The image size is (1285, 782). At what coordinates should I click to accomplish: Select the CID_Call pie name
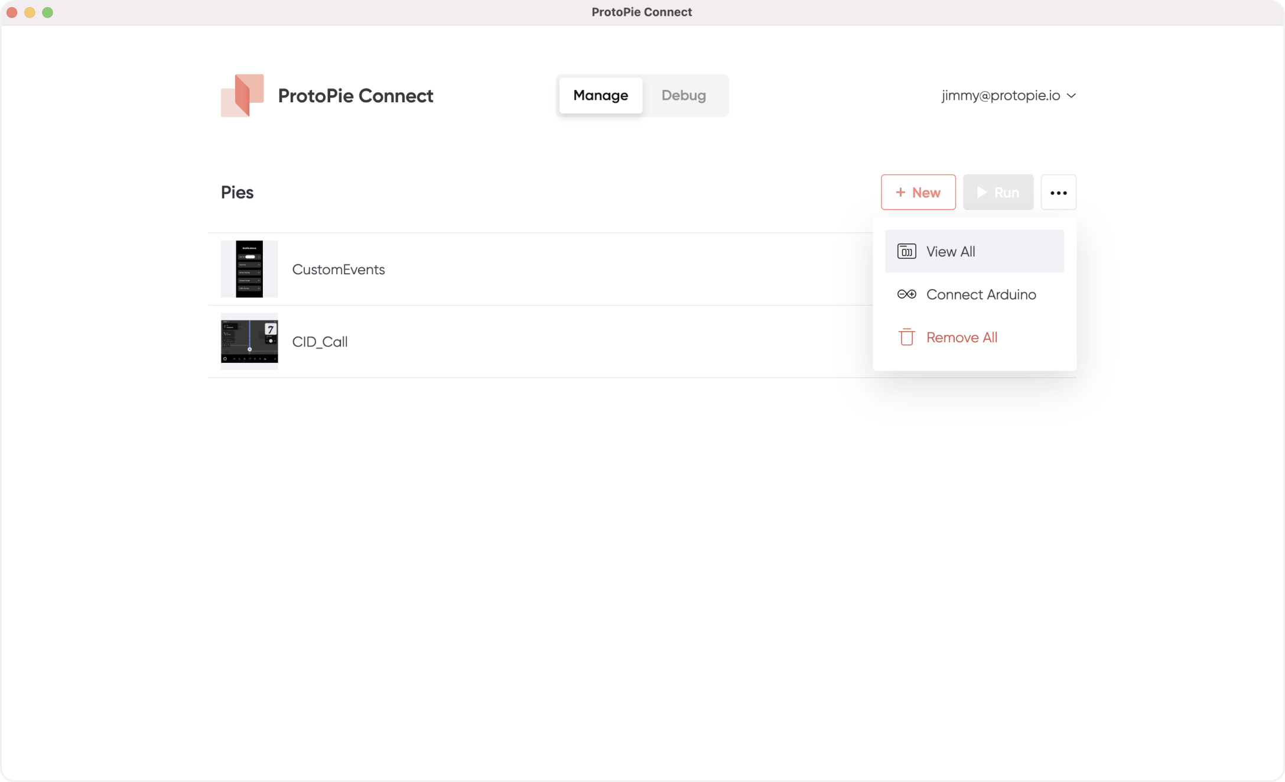click(320, 342)
